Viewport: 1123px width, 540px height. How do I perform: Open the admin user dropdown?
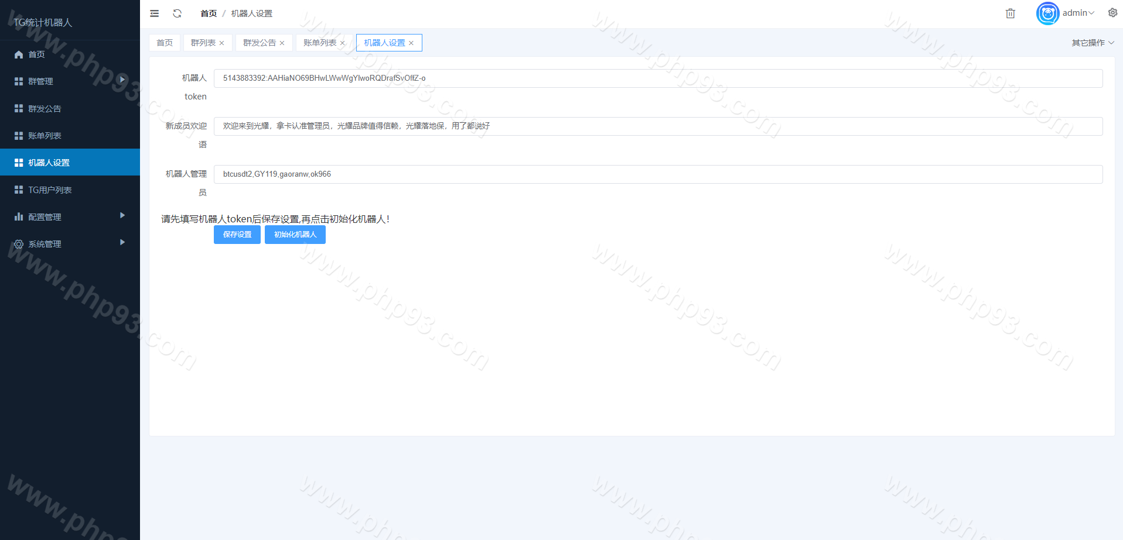click(x=1078, y=13)
